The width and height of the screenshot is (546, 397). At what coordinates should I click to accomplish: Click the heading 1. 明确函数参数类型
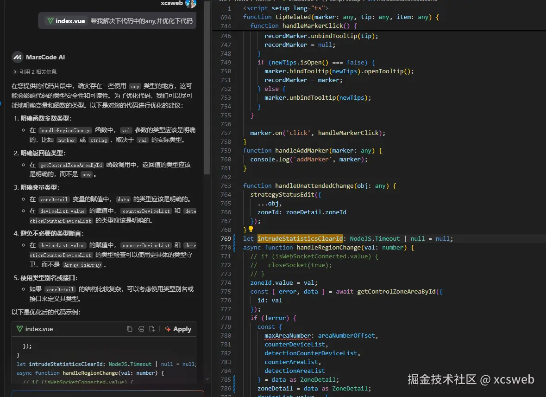[x=43, y=118]
